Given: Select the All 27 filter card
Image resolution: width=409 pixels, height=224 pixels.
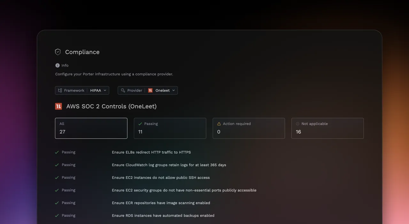Looking at the screenshot, I should pos(91,128).
